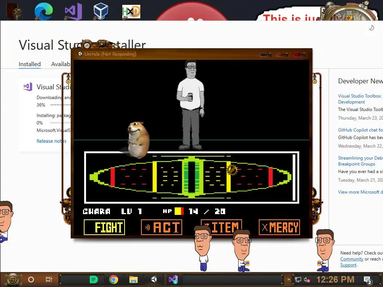Open the VirtualBox desktop shortcut

(100, 11)
